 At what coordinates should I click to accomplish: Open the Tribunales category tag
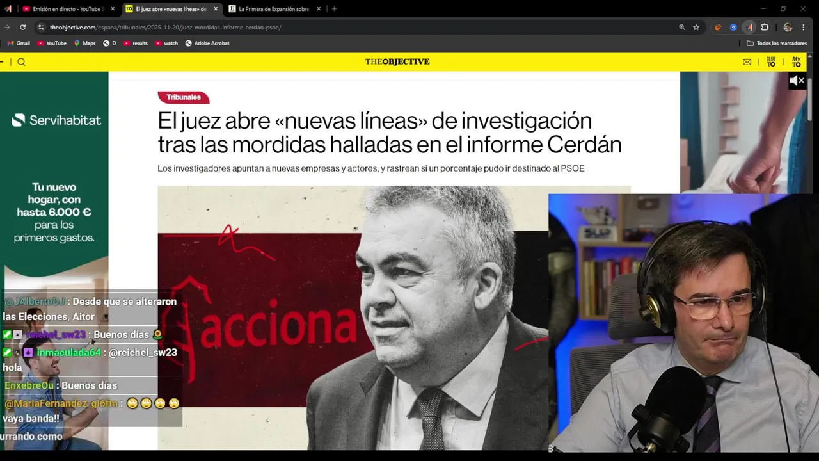coord(184,97)
